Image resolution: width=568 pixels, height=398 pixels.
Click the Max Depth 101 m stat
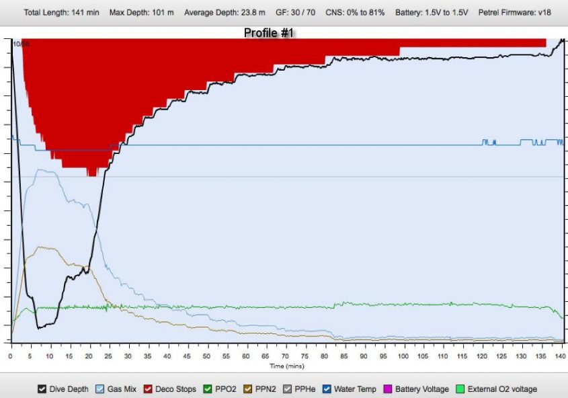point(141,13)
